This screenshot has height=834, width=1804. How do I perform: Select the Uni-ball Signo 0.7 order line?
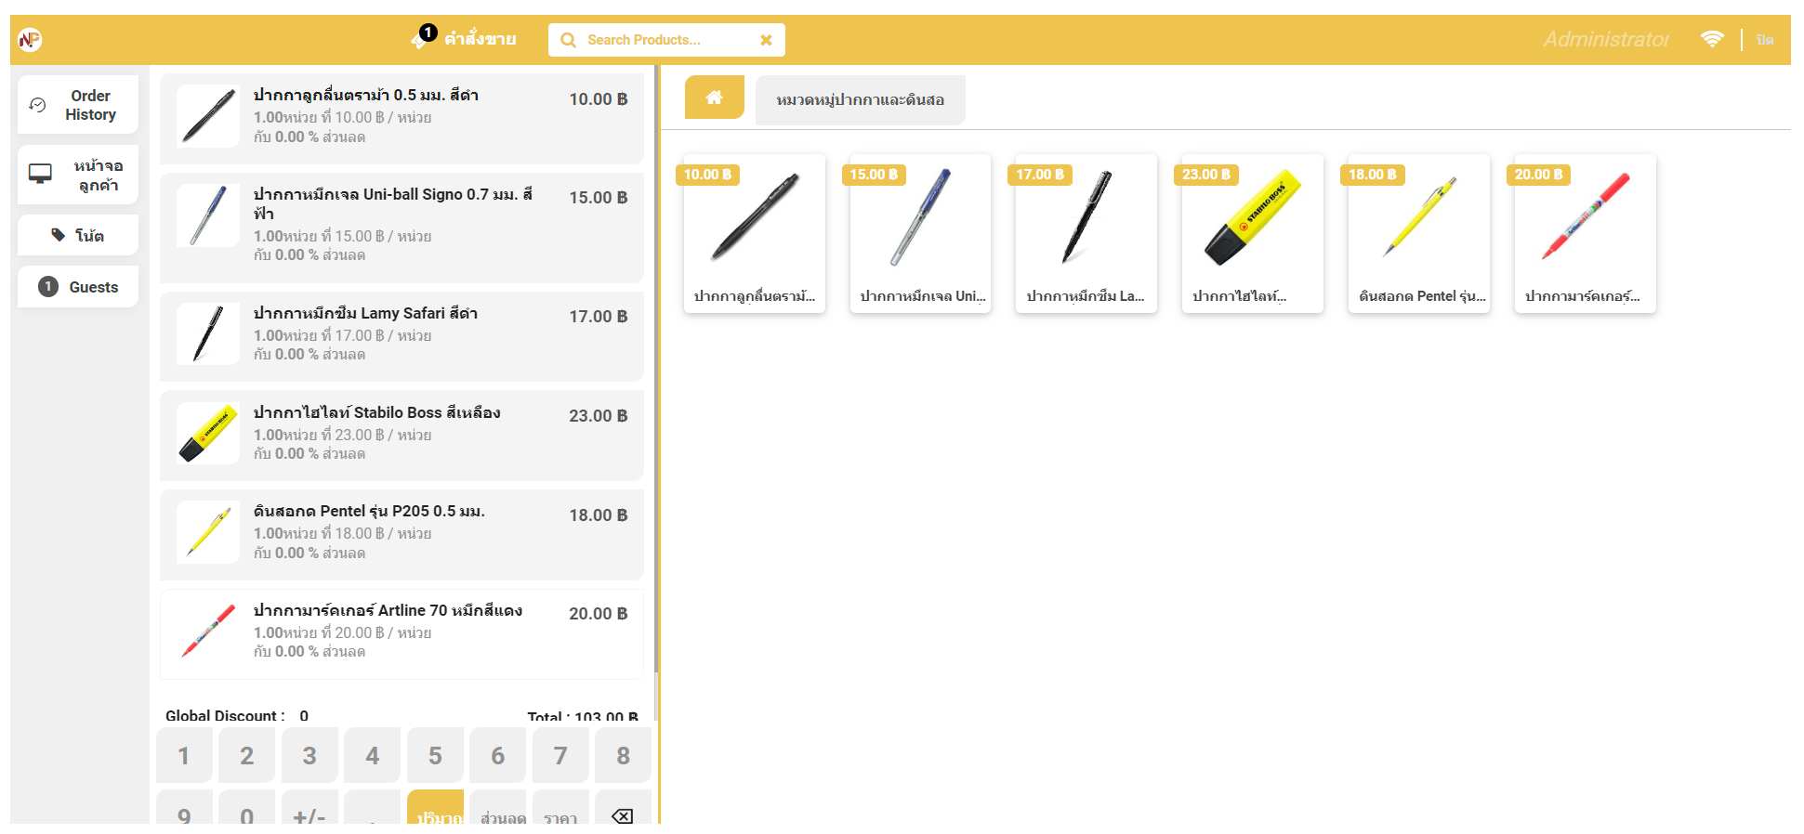[402, 228]
